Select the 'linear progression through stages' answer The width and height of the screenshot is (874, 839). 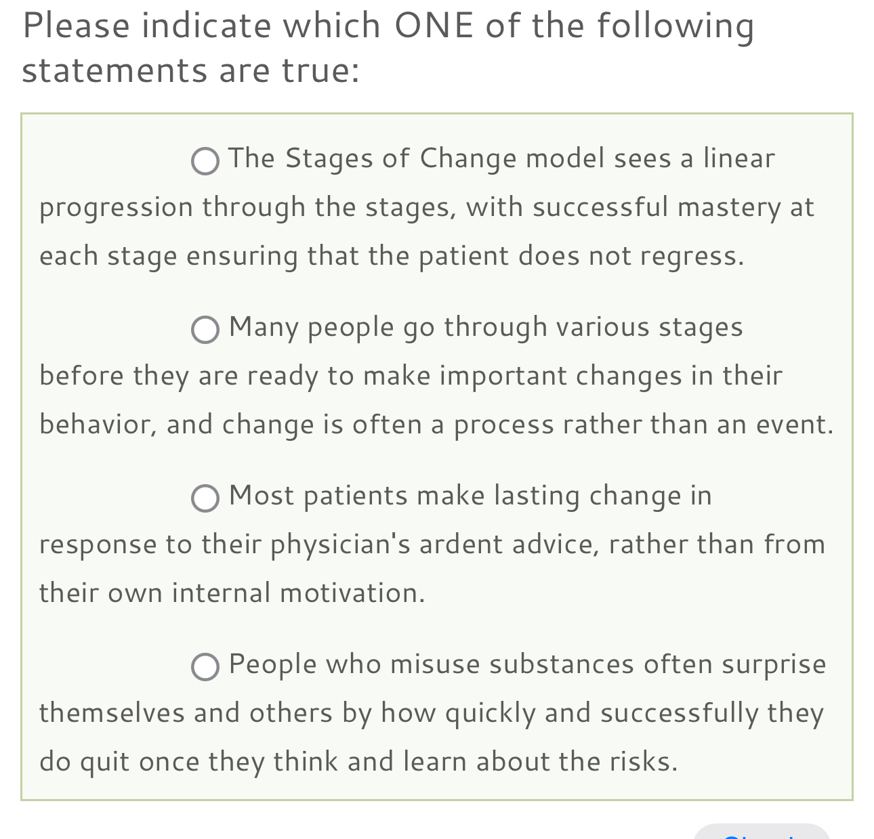pyautogui.click(x=205, y=161)
